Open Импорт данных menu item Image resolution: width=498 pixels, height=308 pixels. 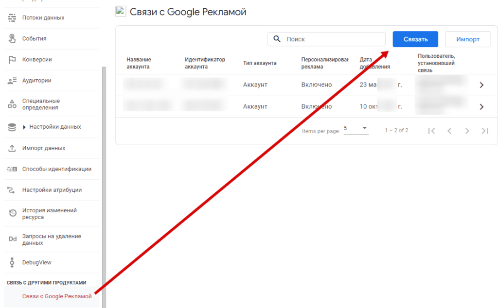coord(43,148)
